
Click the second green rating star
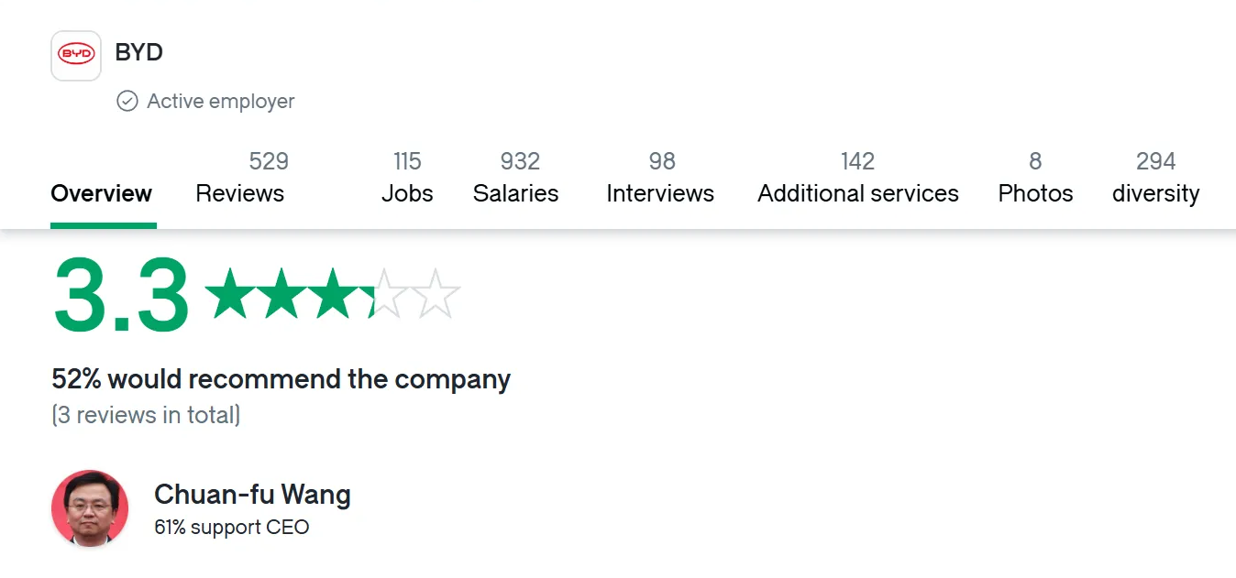tap(281, 293)
